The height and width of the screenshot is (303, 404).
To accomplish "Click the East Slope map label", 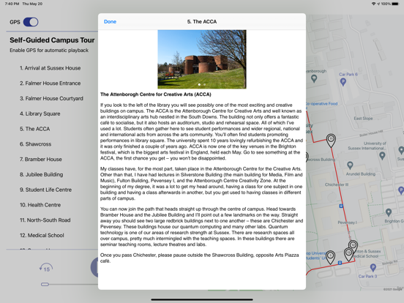I will [x=363, y=119].
